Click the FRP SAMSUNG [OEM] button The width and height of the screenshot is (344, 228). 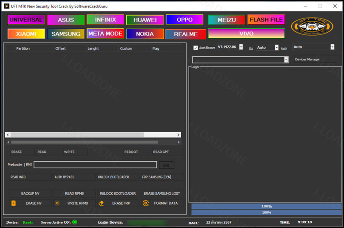coord(162,177)
